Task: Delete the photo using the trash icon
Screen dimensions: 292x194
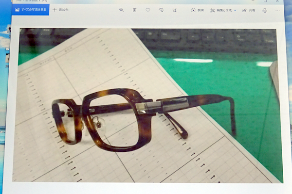Action: pyautogui.click(x=134, y=10)
